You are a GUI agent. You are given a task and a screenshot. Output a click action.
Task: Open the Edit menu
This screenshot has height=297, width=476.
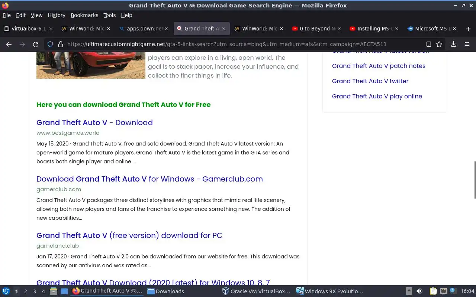pos(21,15)
